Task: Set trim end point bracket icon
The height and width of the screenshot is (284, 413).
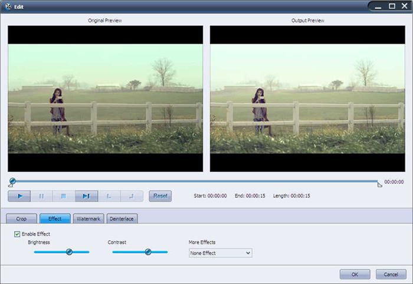Action: (x=132, y=196)
